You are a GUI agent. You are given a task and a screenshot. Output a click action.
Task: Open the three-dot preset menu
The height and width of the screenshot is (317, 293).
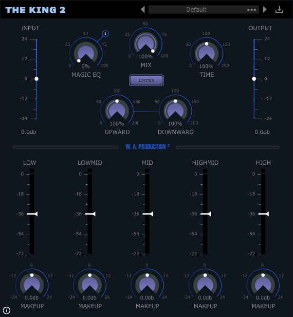pyautogui.click(x=251, y=9)
